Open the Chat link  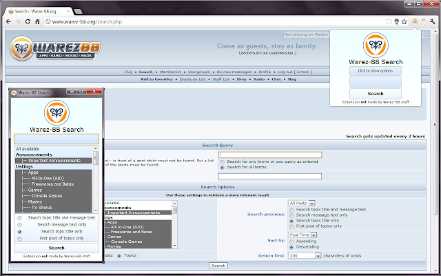click(x=276, y=79)
